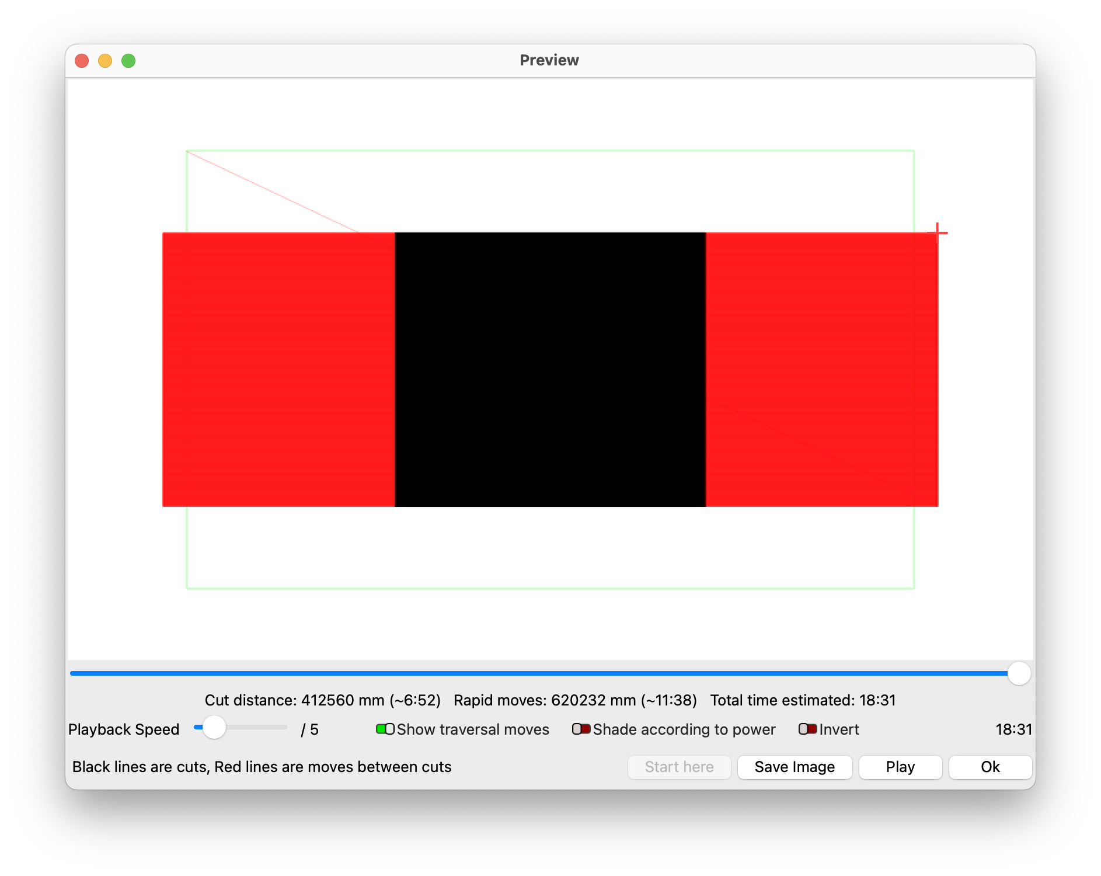Click the Start here button
1101x876 pixels.
tap(679, 767)
